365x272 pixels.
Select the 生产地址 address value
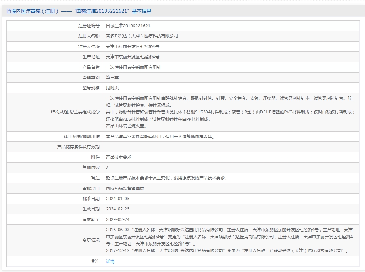[133, 57]
